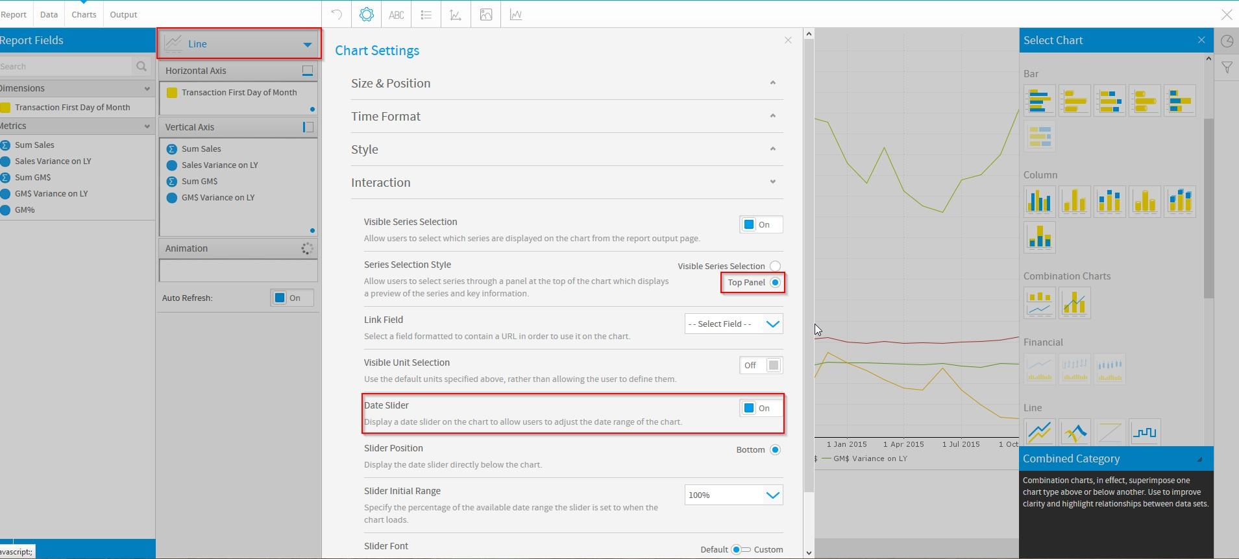Select Transaction First Day of Month in Horizontal Axis
Screen dimensions: 1239x559
239,92
